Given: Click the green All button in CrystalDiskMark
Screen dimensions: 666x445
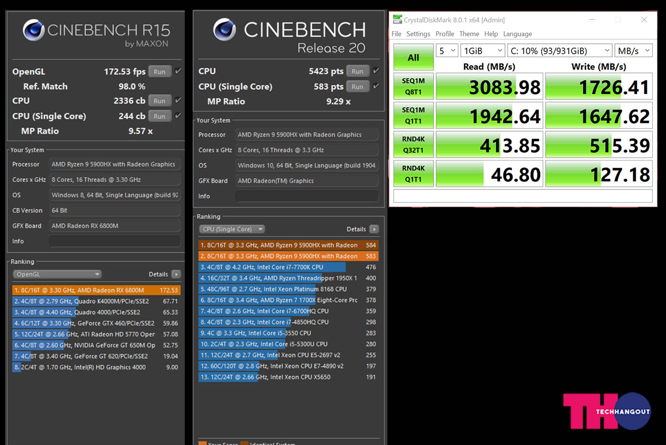Looking at the screenshot, I should 413,58.
